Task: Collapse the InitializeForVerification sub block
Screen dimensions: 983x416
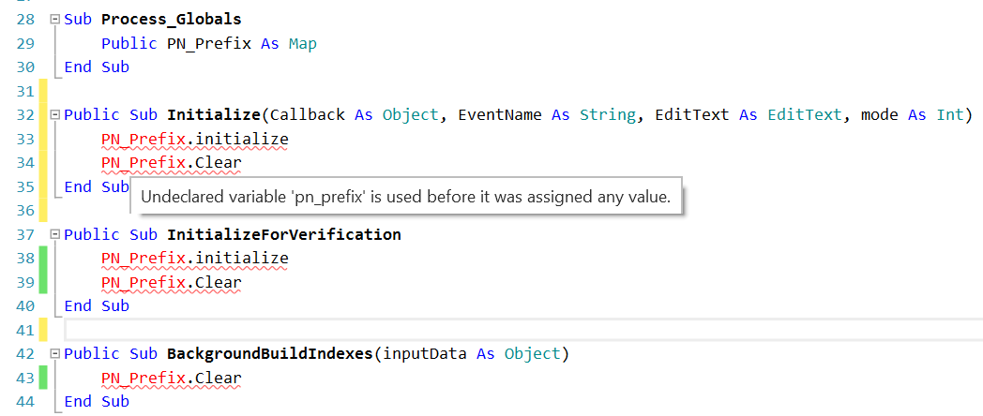Action: coord(54,234)
